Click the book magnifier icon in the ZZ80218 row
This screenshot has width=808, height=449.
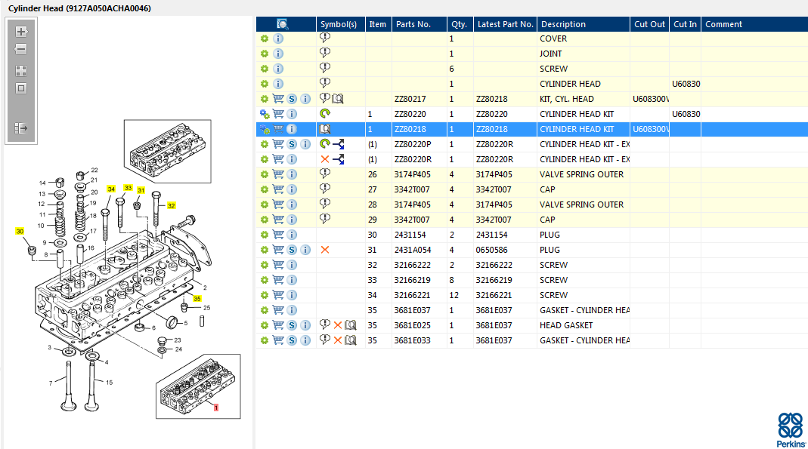point(325,129)
